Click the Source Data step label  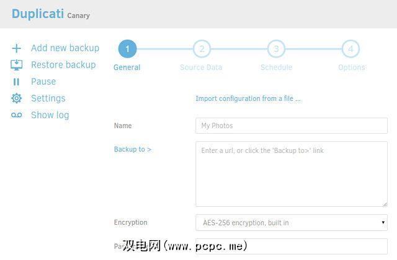coord(201,67)
